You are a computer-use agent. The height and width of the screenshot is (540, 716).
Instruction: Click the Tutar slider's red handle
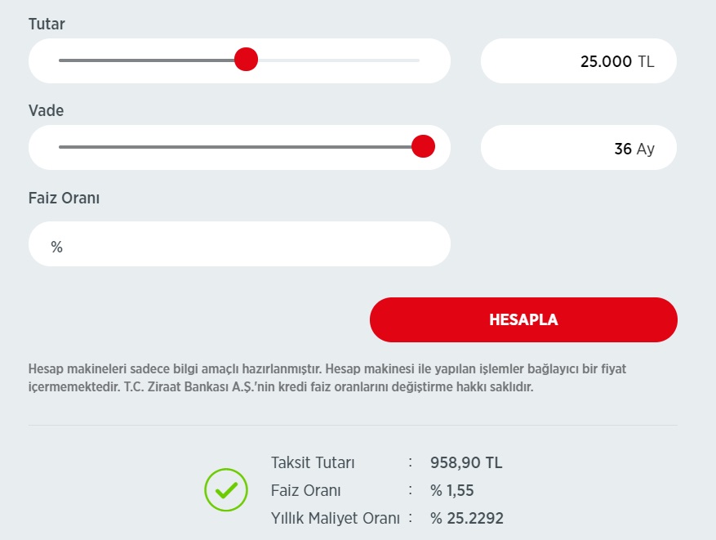[x=246, y=60]
